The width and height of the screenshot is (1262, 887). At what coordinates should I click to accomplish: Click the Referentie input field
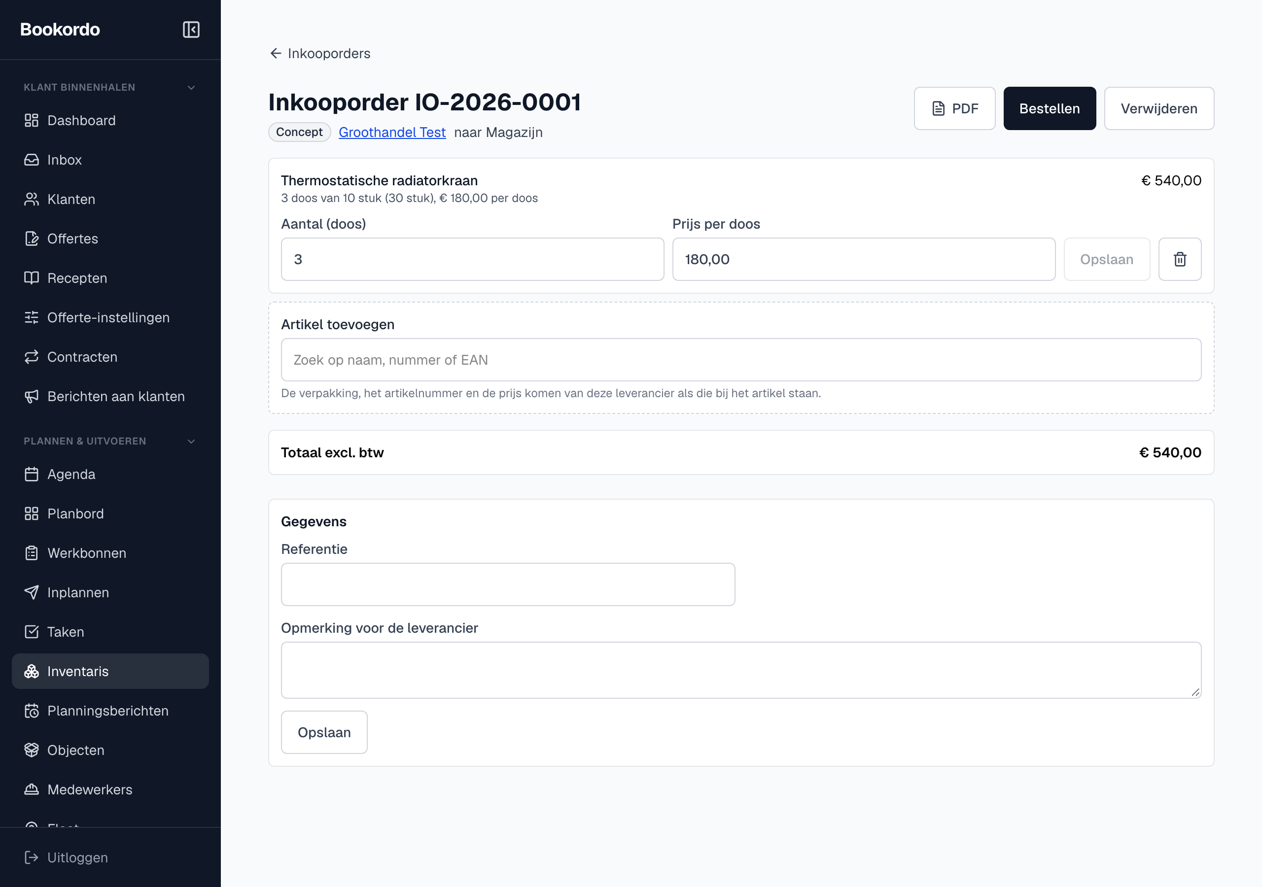click(x=508, y=585)
